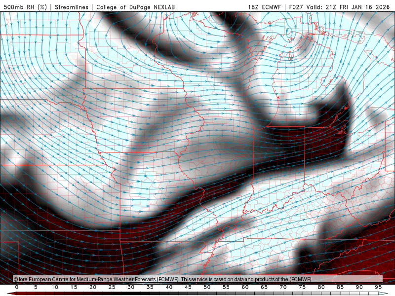This screenshot has width=395, height=296.
Task: Click the "95" colorbar scale label
Action: tap(378, 287)
